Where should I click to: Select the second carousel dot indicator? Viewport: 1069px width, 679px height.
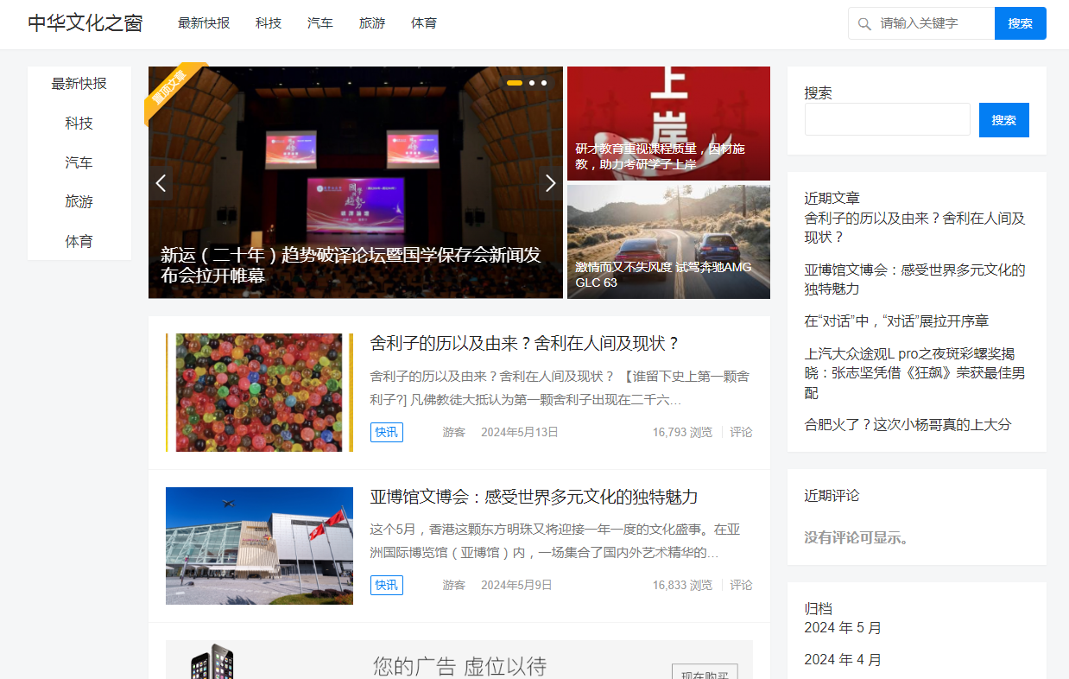pyautogui.click(x=532, y=83)
